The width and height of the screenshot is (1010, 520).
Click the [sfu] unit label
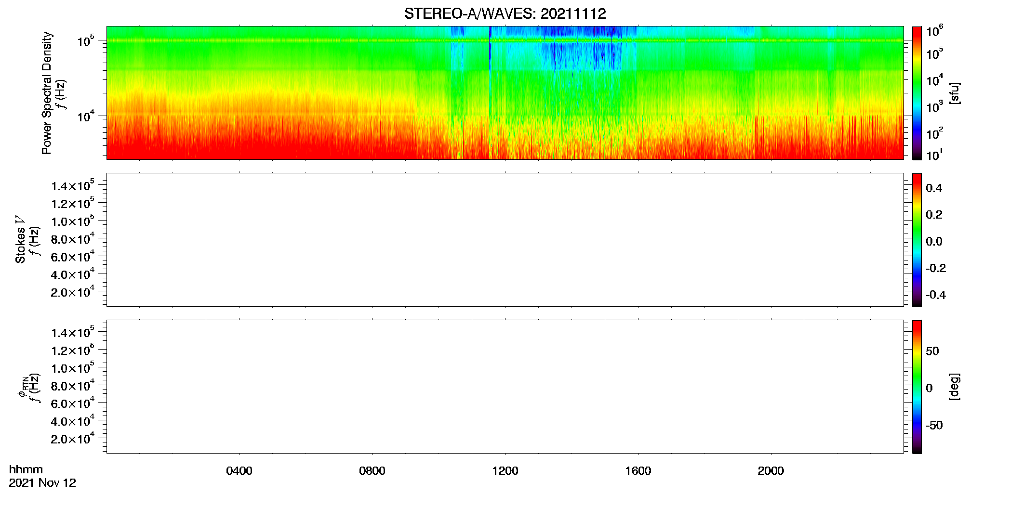tap(954, 93)
